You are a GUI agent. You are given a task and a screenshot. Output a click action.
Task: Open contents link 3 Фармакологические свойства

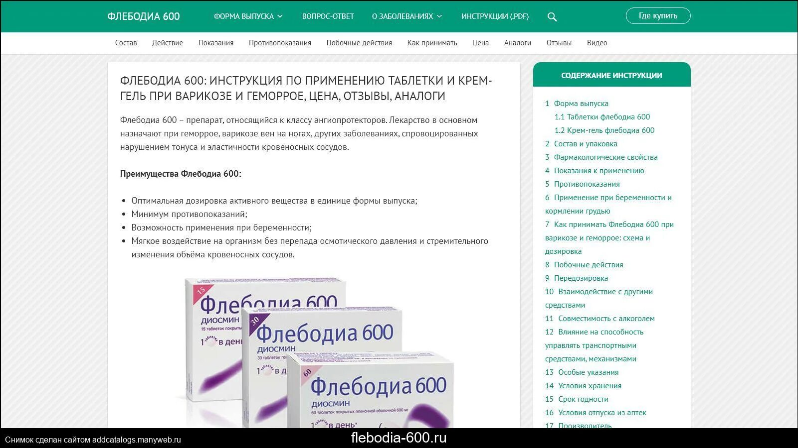tap(601, 157)
